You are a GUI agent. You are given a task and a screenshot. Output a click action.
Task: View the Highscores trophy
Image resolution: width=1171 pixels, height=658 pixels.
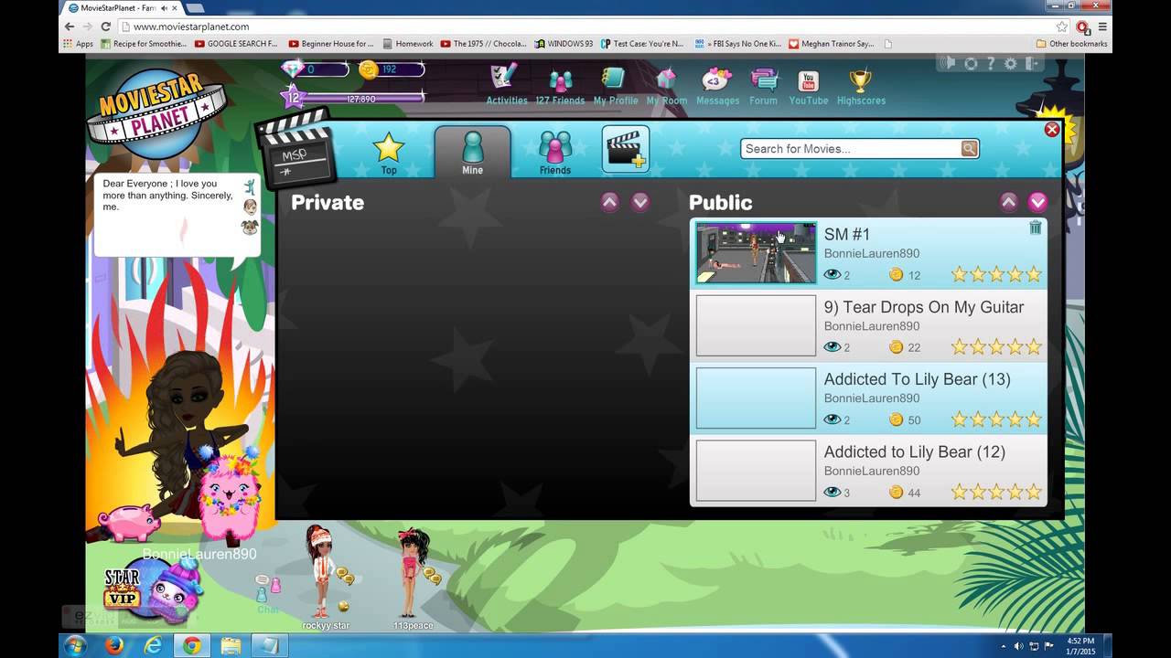tap(860, 80)
